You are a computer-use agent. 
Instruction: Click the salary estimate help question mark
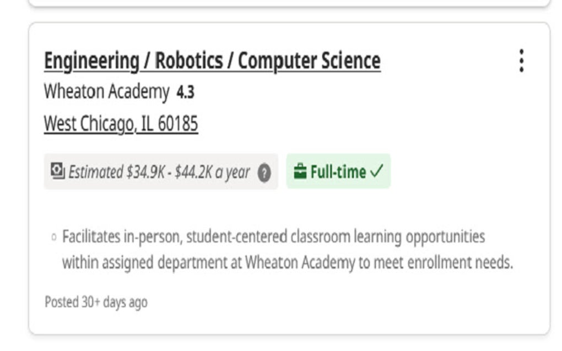tap(265, 173)
